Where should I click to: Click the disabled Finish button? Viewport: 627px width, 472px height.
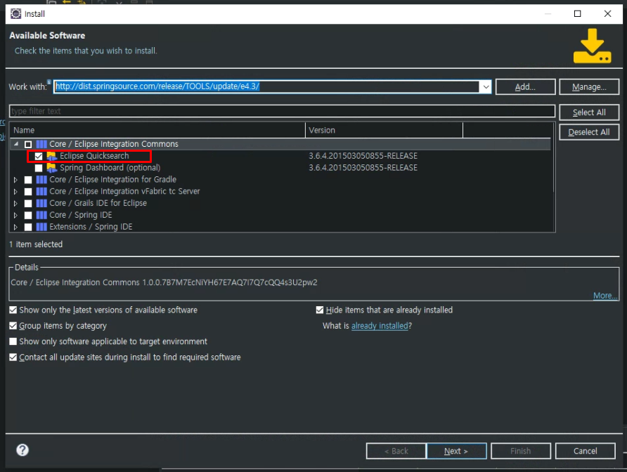pyautogui.click(x=521, y=451)
